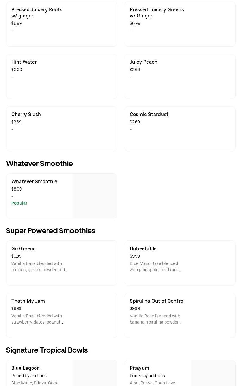This screenshot has height=386, width=246.
Task: Click the green Popular label
Action: pos(19,203)
